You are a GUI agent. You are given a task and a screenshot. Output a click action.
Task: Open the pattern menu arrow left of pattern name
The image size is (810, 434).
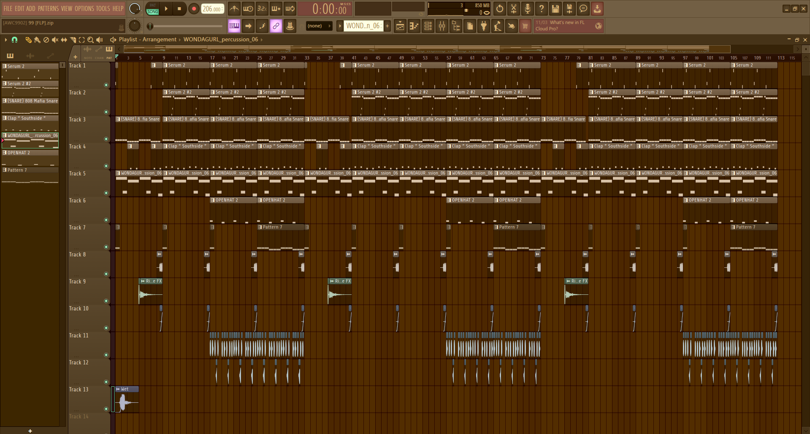tap(340, 26)
